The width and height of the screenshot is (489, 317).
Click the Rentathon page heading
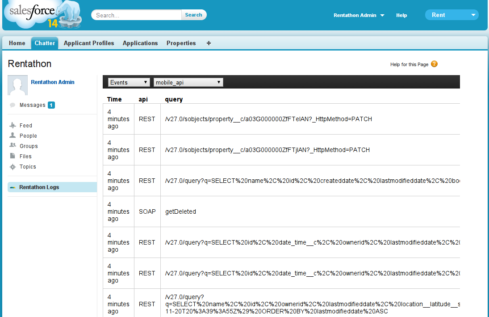pyautogui.click(x=29, y=63)
